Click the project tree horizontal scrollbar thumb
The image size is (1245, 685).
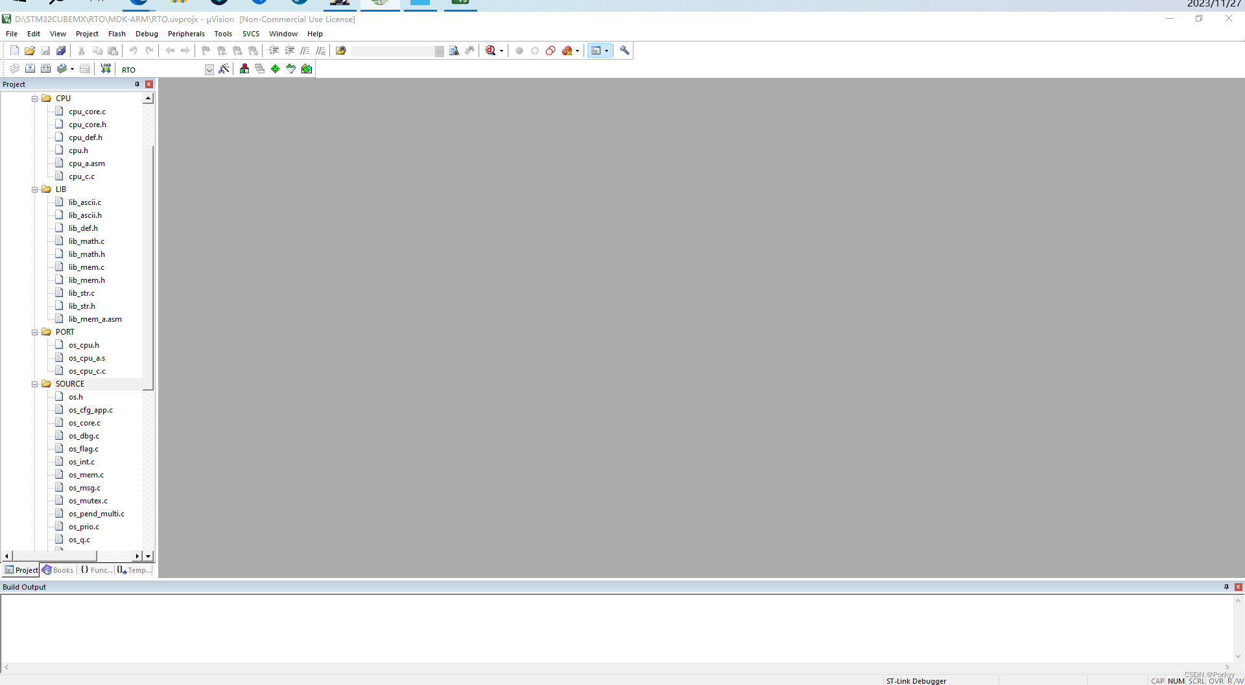point(54,556)
